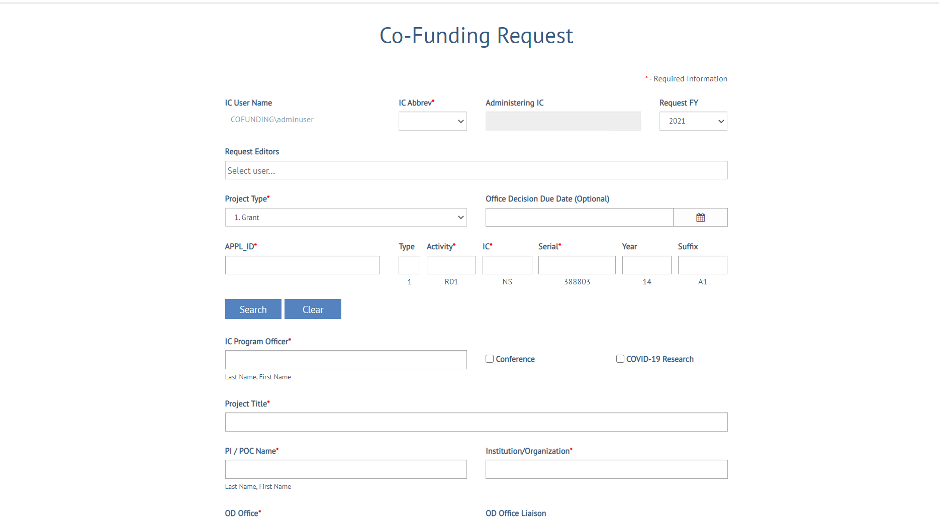Open the calendar date picker icon
The height and width of the screenshot is (521, 939).
click(700, 218)
